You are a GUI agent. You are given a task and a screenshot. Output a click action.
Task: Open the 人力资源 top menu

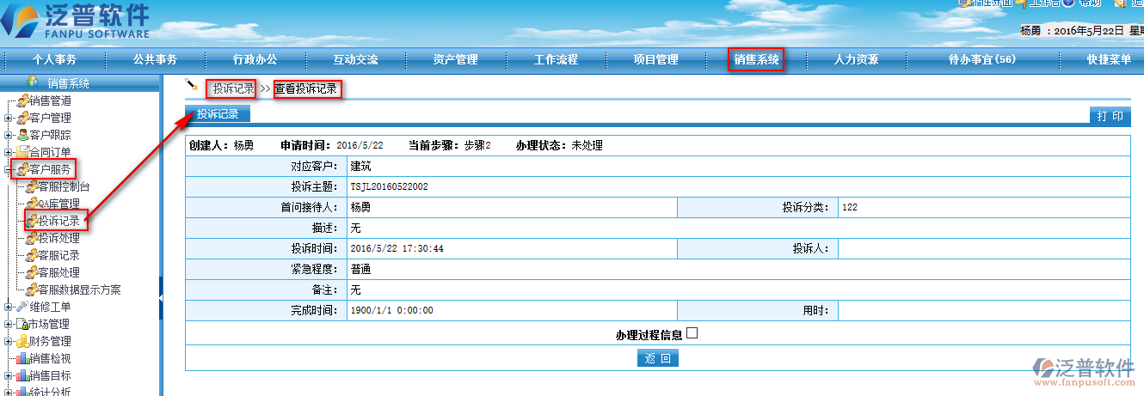pos(856,60)
